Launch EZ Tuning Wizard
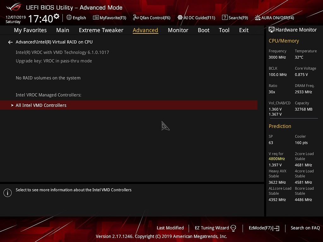 coord(212,228)
